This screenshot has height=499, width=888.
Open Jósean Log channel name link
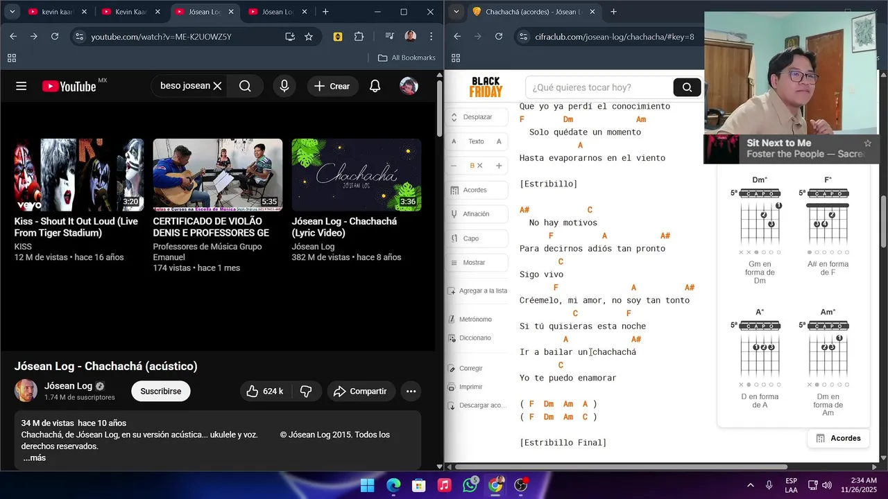point(68,386)
